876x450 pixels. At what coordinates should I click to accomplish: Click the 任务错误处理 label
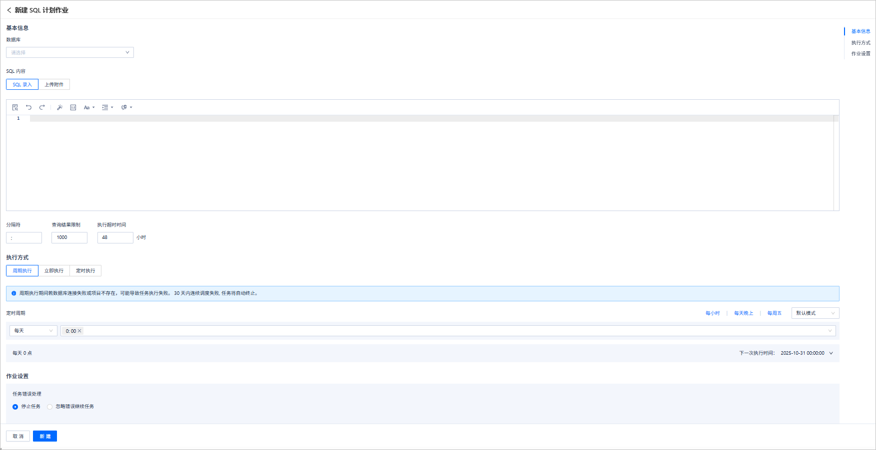(27, 394)
